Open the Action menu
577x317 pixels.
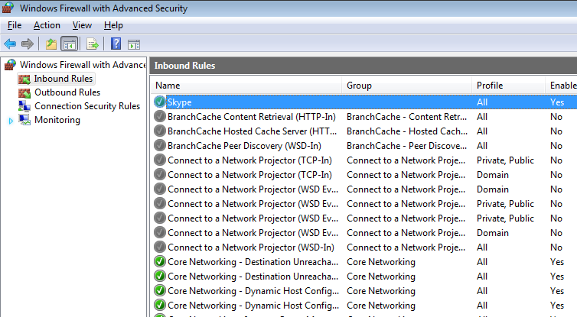click(x=47, y=25)
